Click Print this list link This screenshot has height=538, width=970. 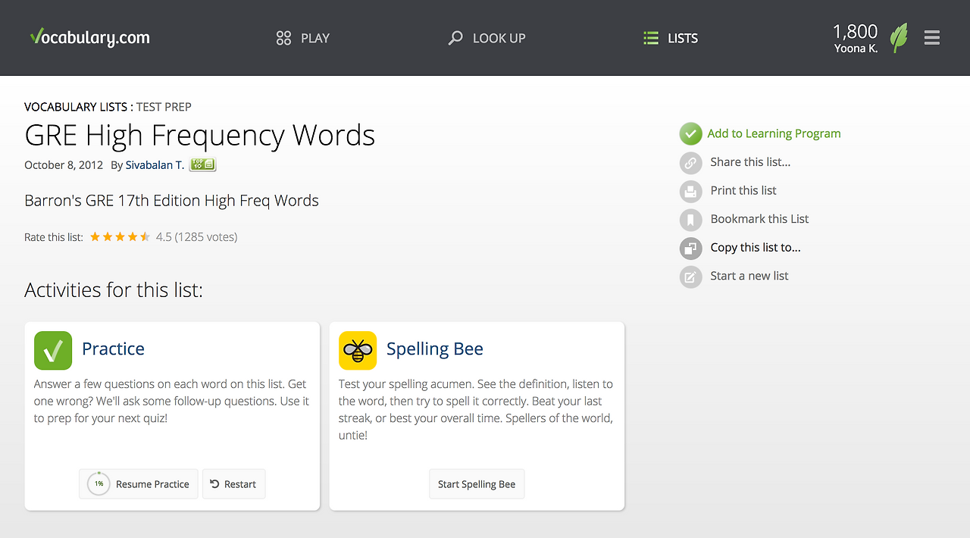coord(743,190)
